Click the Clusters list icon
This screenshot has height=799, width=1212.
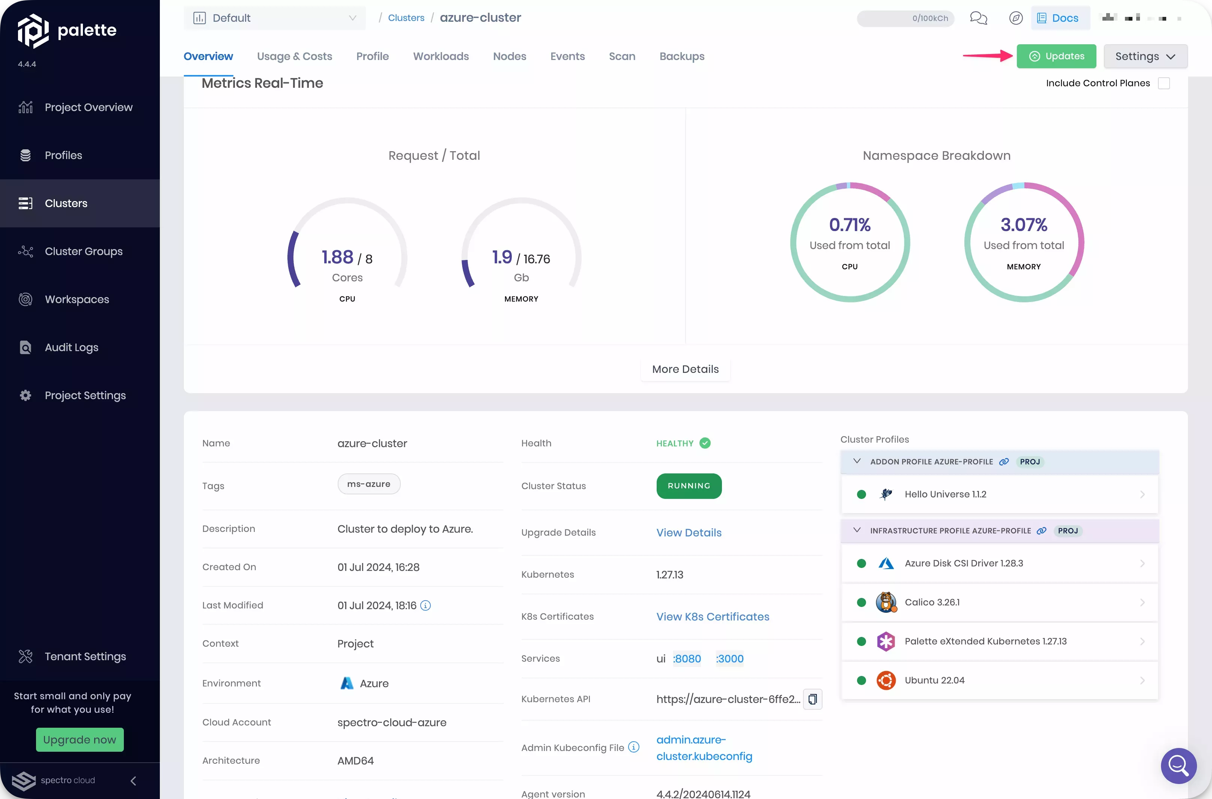point(26,203)
